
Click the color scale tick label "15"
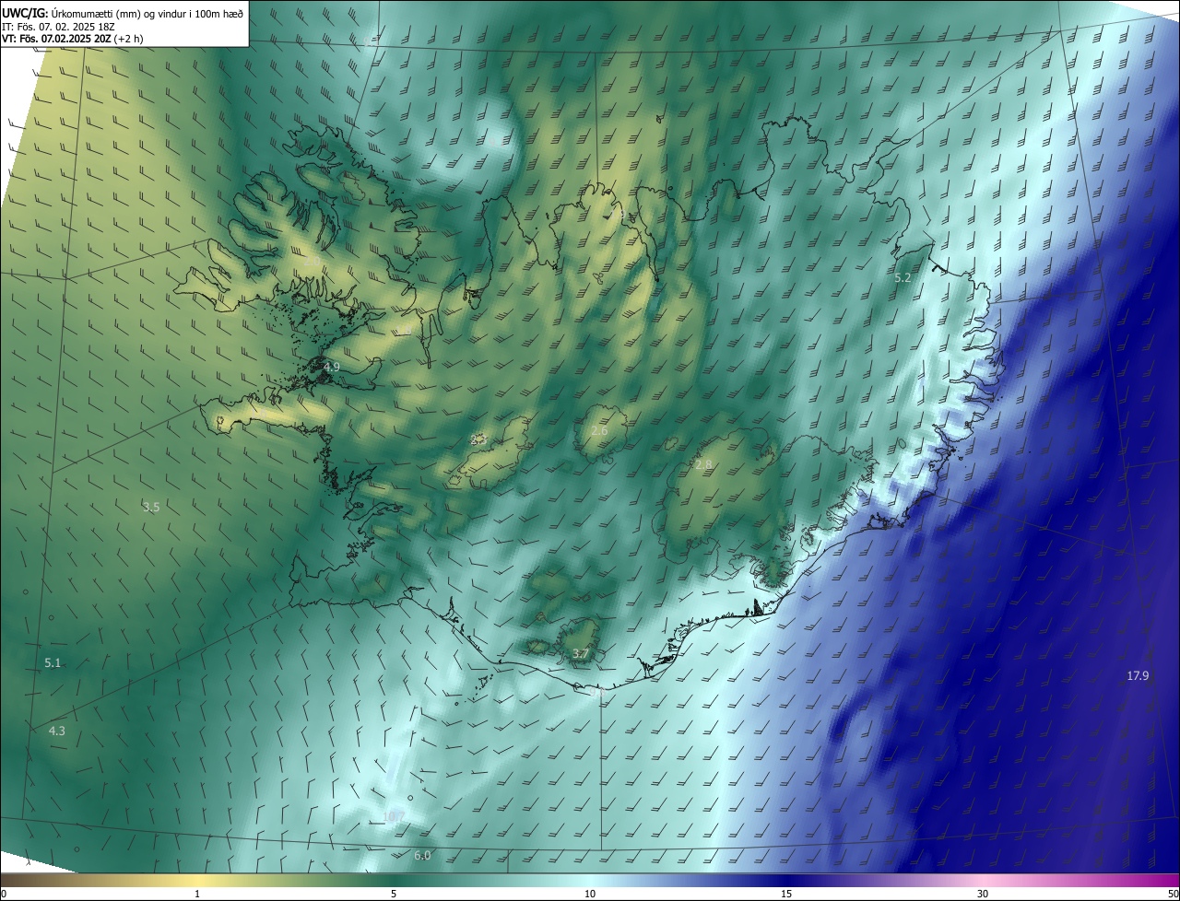[786, 894]
